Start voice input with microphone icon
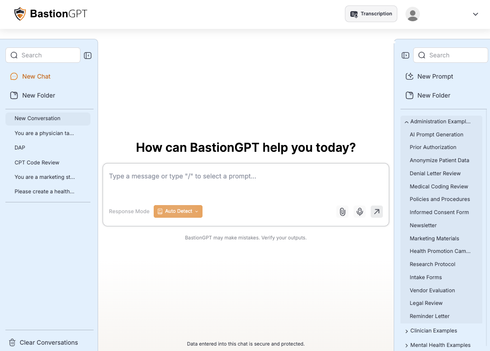 [x=360, y=212]
